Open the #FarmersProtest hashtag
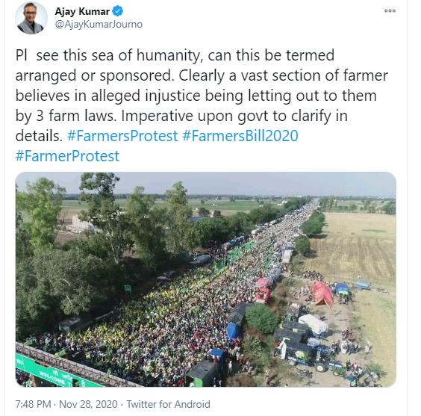Image resolution: width=421 pixels, height=416 pixels. (x=122, y=136)
